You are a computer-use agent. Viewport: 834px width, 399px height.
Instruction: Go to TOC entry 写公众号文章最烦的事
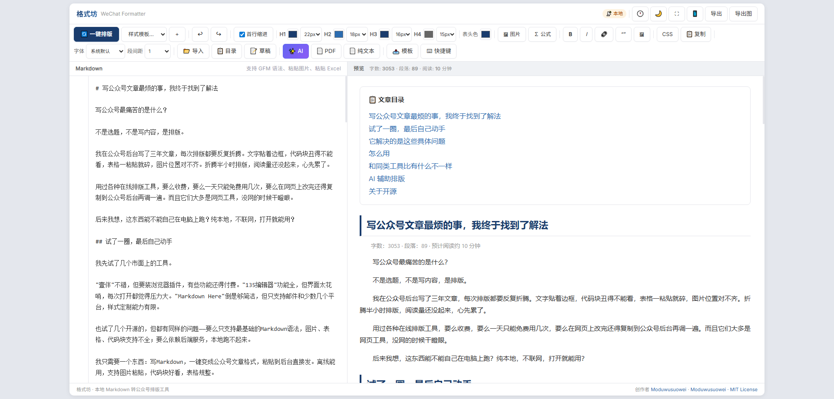435,116
